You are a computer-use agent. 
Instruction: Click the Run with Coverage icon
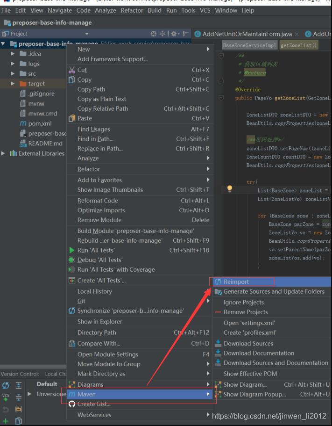71,269
